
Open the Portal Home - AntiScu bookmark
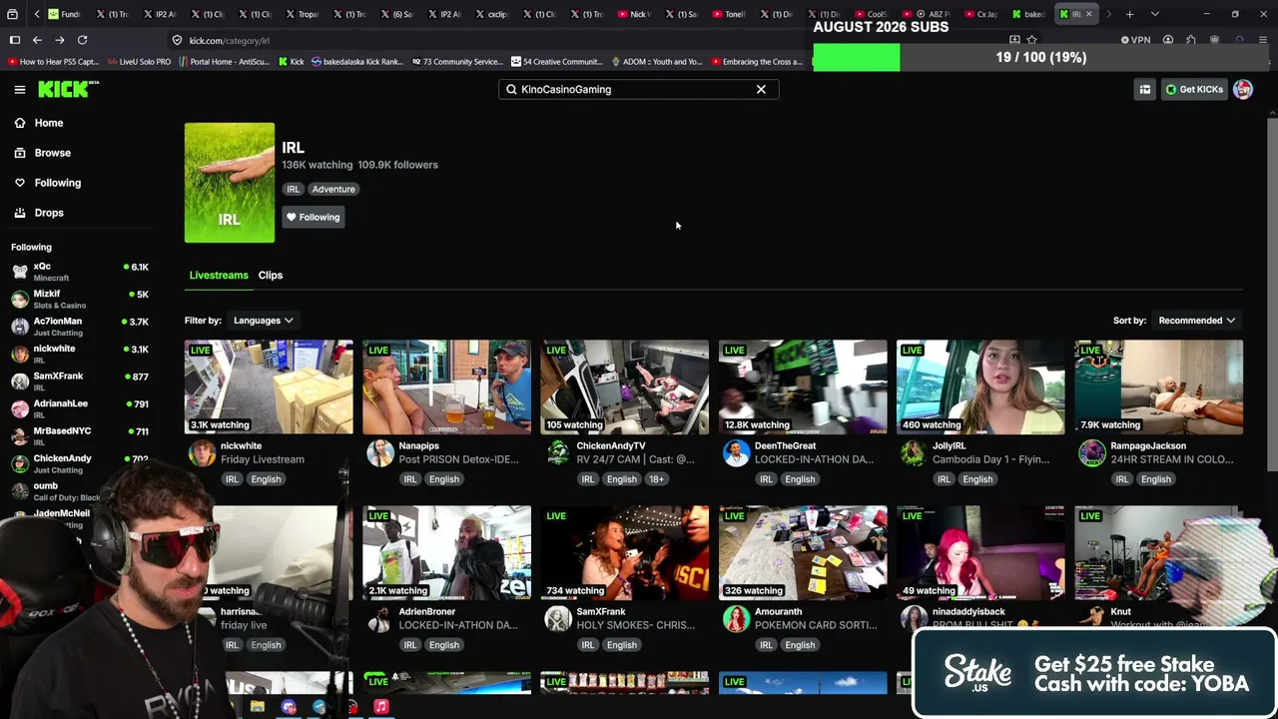[x=225, y=62]
